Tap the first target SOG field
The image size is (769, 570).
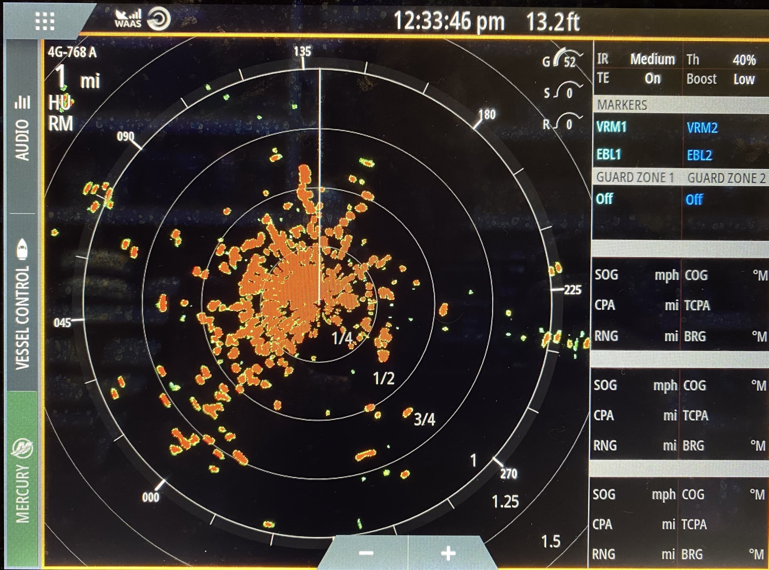pyautogui.click(x=636, y=275)
